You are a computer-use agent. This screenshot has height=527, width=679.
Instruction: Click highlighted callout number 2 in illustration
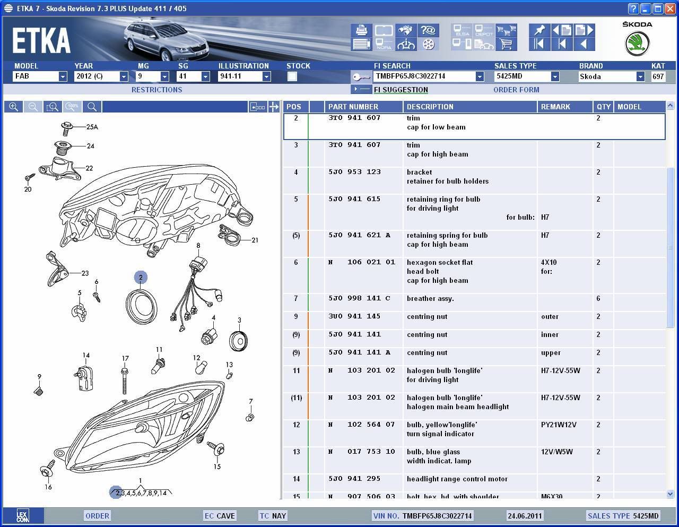click(x=141, y=278)
